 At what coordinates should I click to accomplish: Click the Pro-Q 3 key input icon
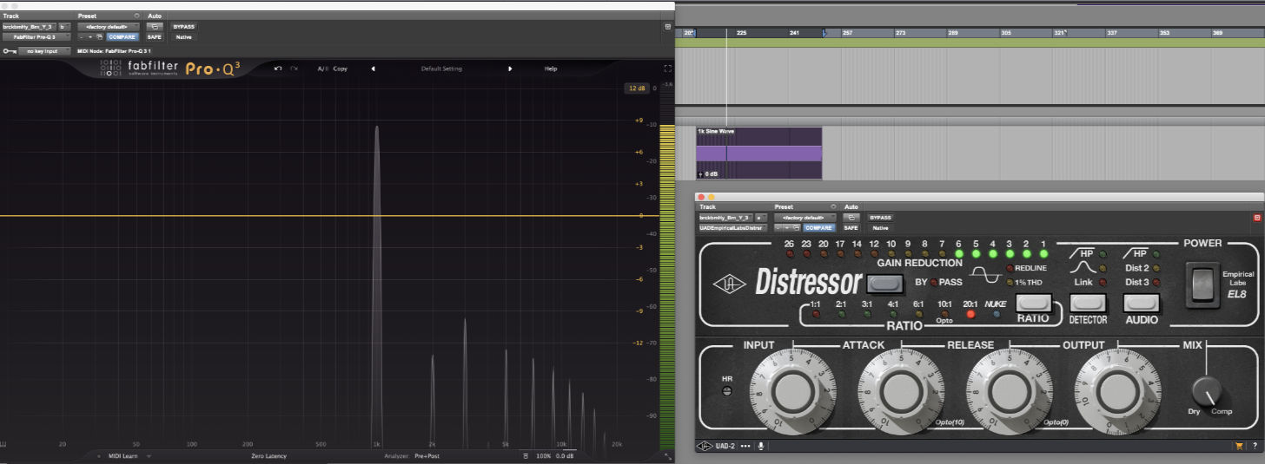[9, 51]
